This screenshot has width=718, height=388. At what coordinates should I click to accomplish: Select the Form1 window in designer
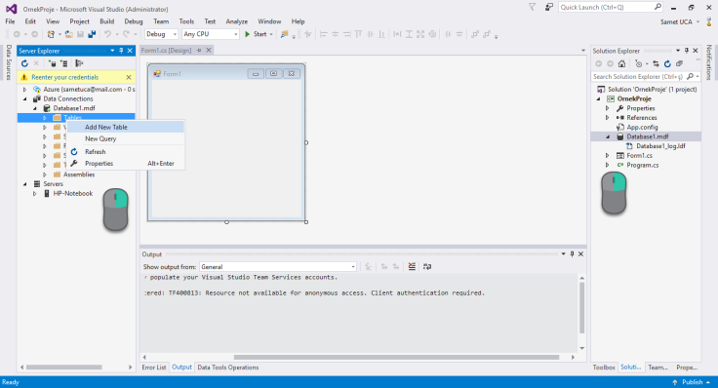226,142
